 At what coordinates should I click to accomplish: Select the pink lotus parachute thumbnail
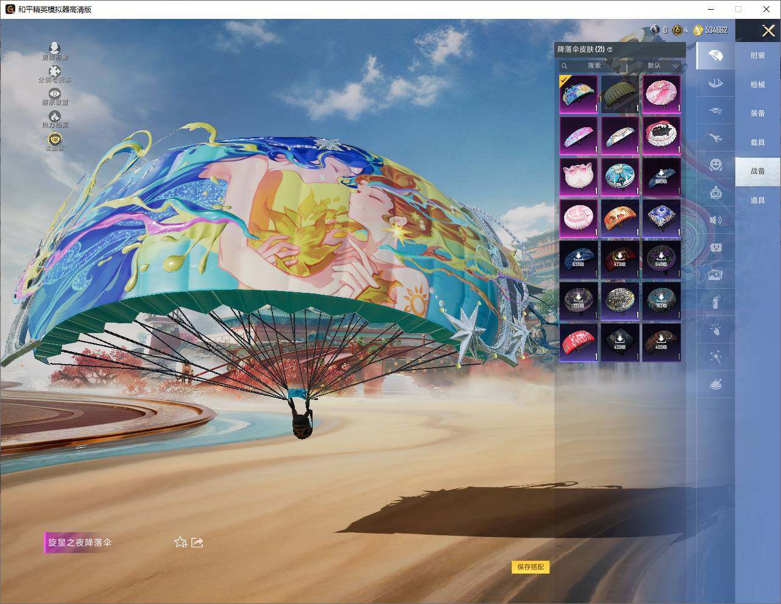[578, 177]
